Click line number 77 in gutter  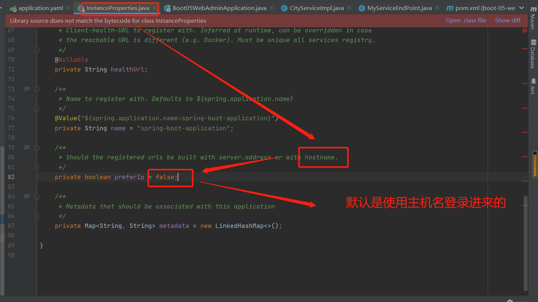(11, 128)
